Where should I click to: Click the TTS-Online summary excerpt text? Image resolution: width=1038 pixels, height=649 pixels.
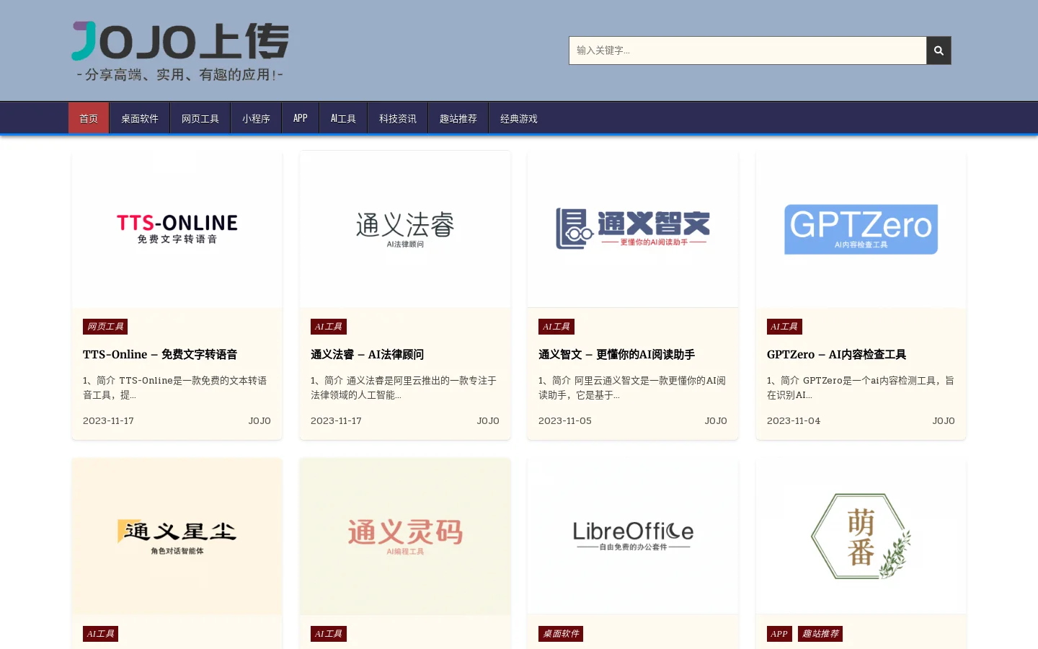coord(175,388)
